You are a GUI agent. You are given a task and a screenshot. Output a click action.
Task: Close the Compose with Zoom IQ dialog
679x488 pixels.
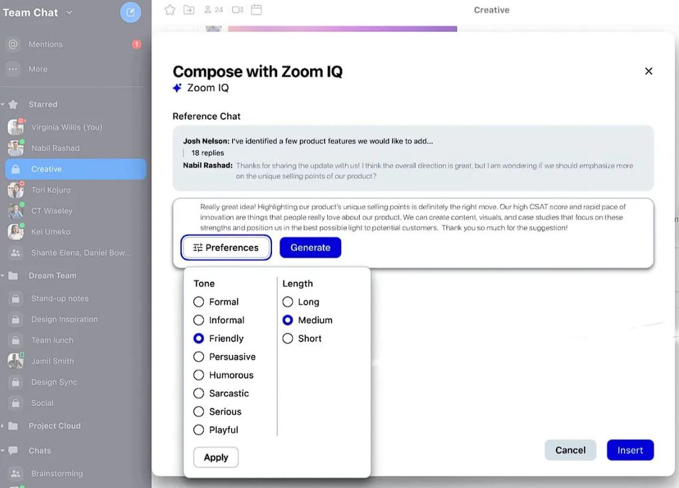(x=648, y=71)
